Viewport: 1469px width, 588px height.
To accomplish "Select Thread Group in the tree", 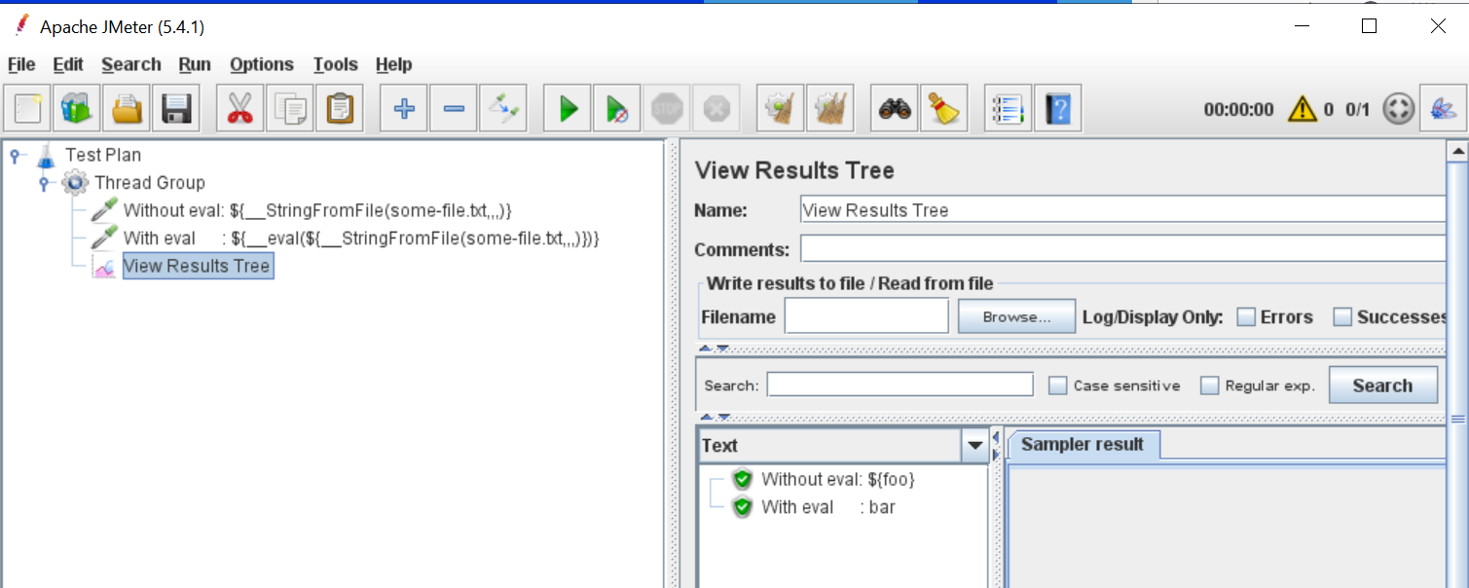I will pos(150,183).
